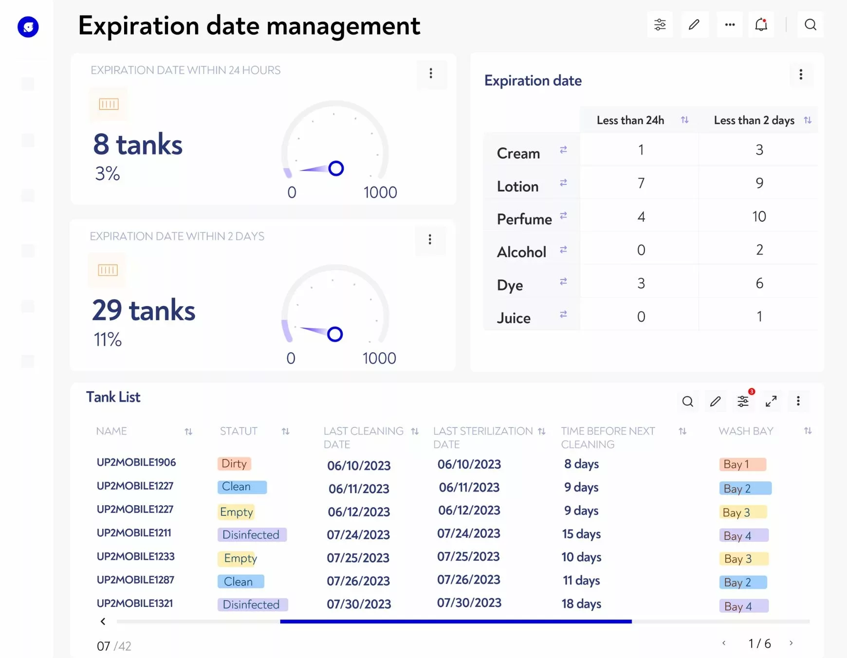Go to next page of Tank List

(791, 643)
